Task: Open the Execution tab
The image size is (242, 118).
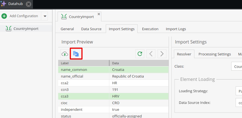Action: click(x=150, y=29)
